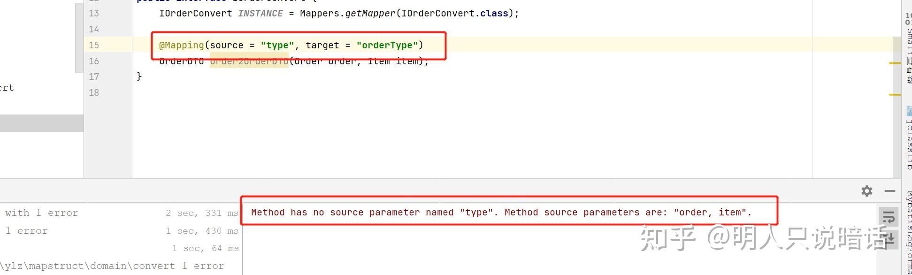This screenshot has width=912, height=275.
Task: Click the @Mapping annotation on line 15
Action: tap(182, 45)
